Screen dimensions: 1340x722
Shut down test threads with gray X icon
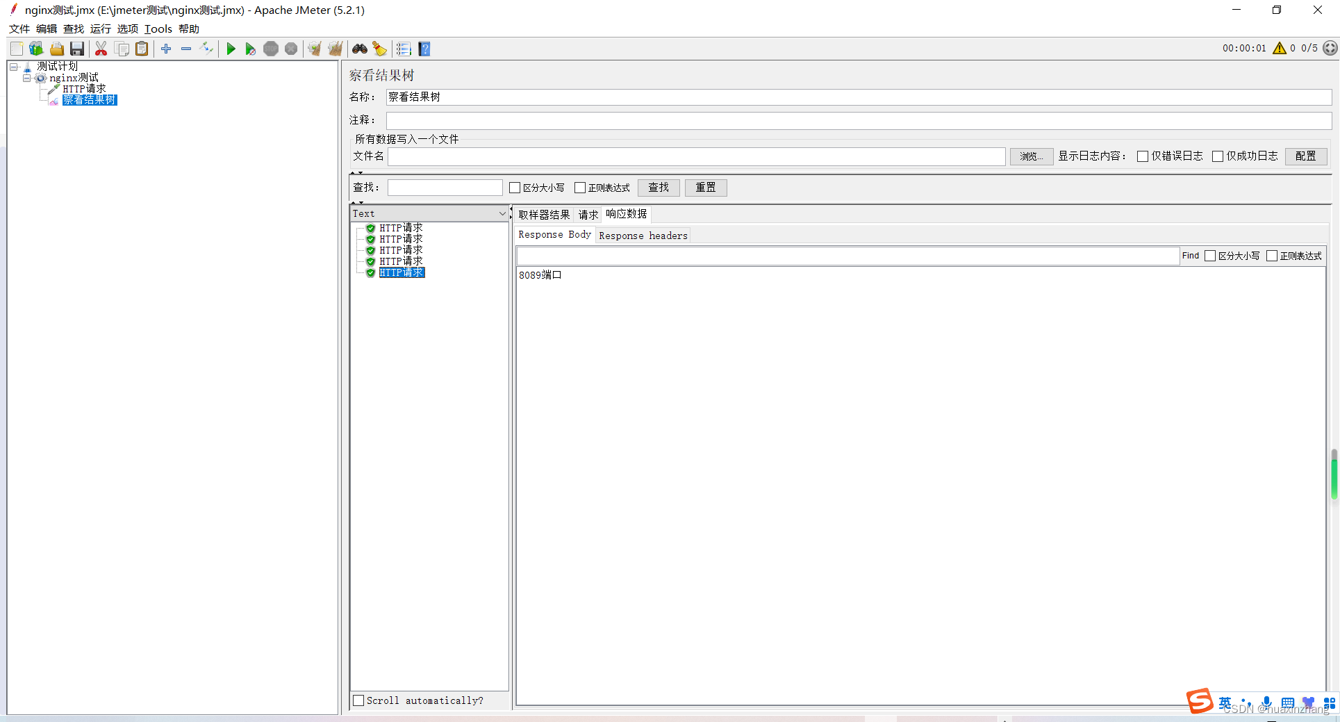pos(291,49)
